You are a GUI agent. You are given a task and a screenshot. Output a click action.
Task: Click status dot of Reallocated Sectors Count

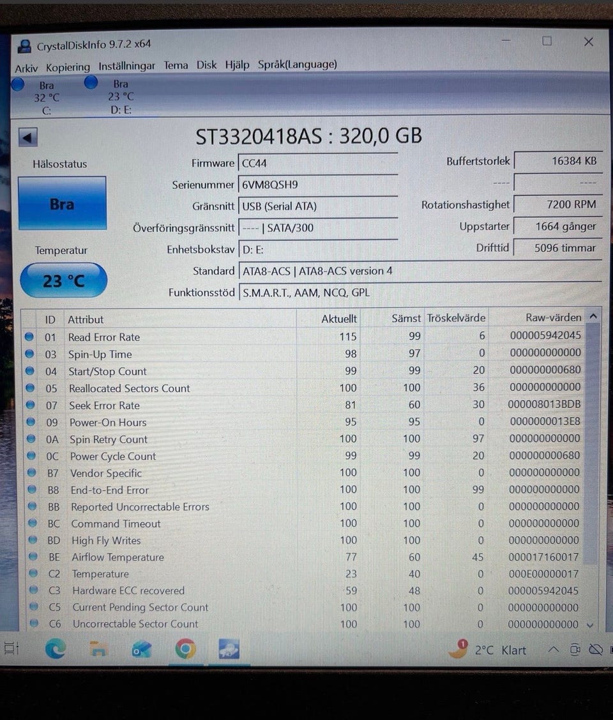pos(30,388)
